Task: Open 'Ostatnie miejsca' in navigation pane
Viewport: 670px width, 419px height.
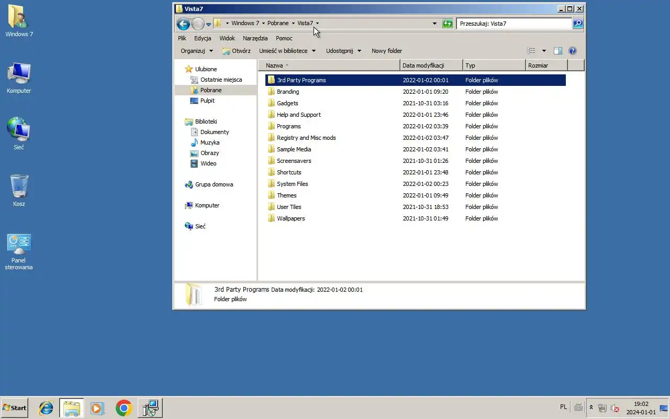Action: [x=216, y=80]
